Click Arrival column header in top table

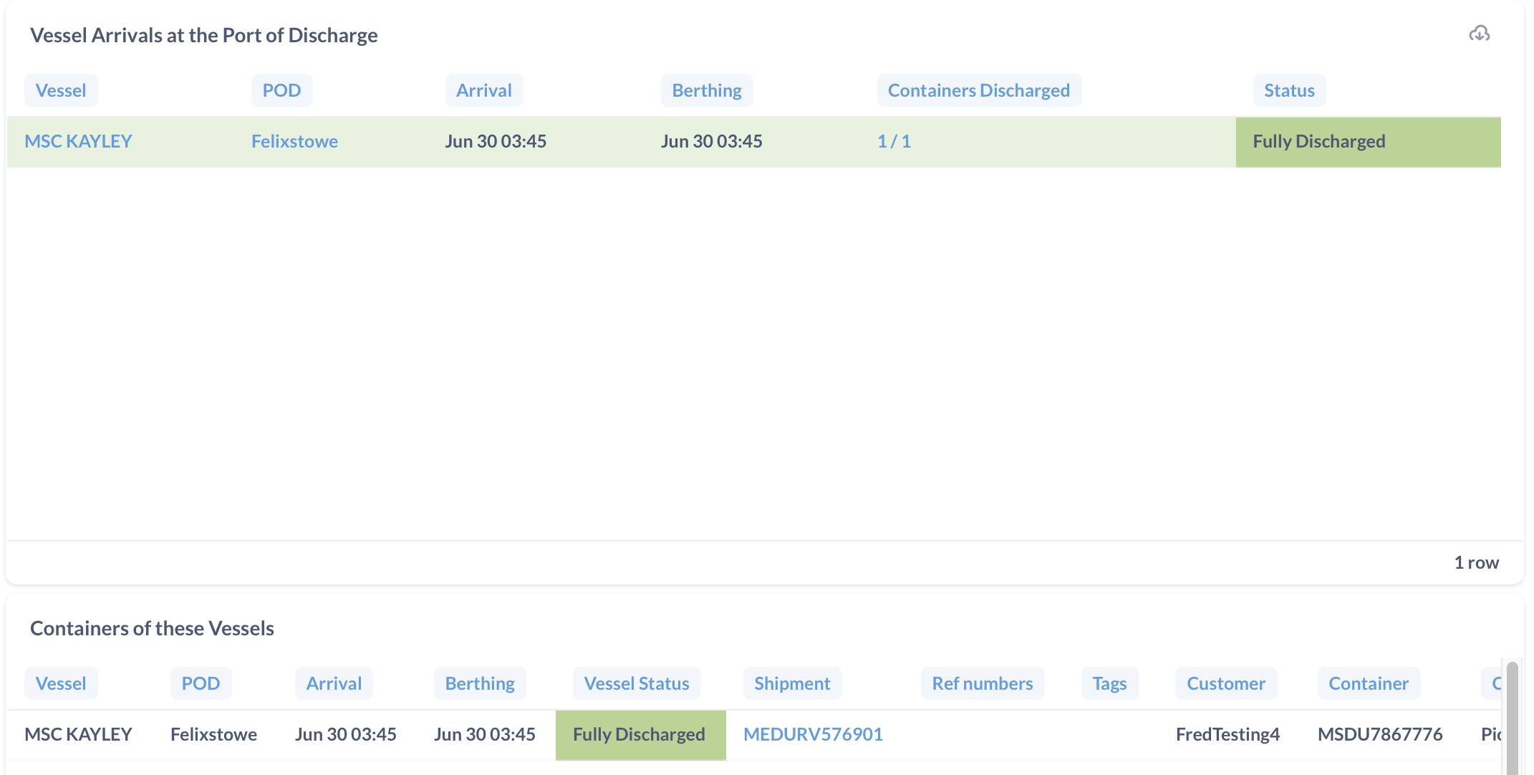click(x=484, y=90)
